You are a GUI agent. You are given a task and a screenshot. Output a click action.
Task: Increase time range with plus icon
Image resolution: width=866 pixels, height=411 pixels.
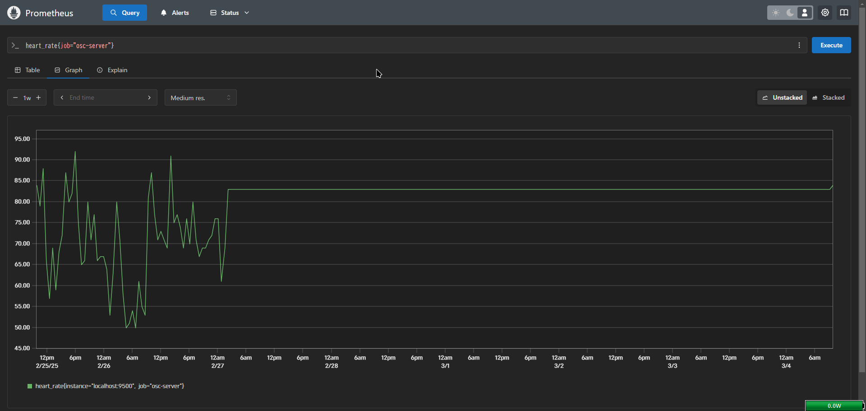[x=38, y=97]
